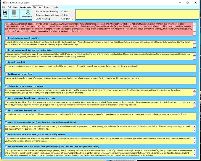The width and height of the screenshot is (201, 161).
Task: Click down arrow in guaranteed income text box
Action: tap(194, 94)
